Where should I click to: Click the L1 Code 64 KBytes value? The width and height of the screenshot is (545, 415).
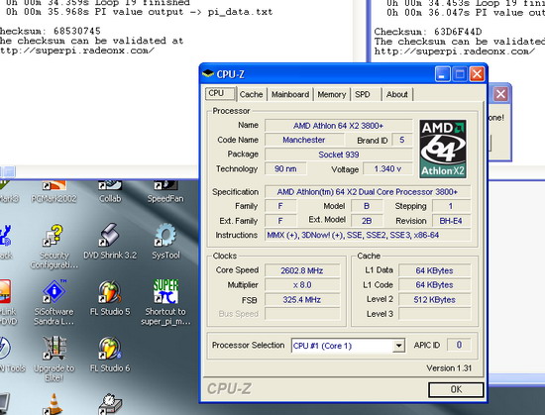point(434,285)
